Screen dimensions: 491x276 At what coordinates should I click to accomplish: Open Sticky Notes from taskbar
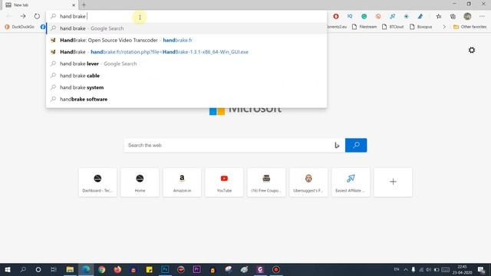[149, 269]
